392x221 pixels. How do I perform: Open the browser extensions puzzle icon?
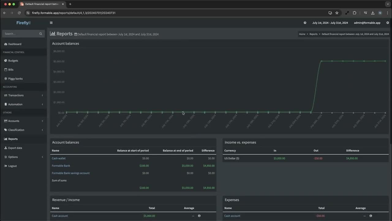tap(354, 13)
